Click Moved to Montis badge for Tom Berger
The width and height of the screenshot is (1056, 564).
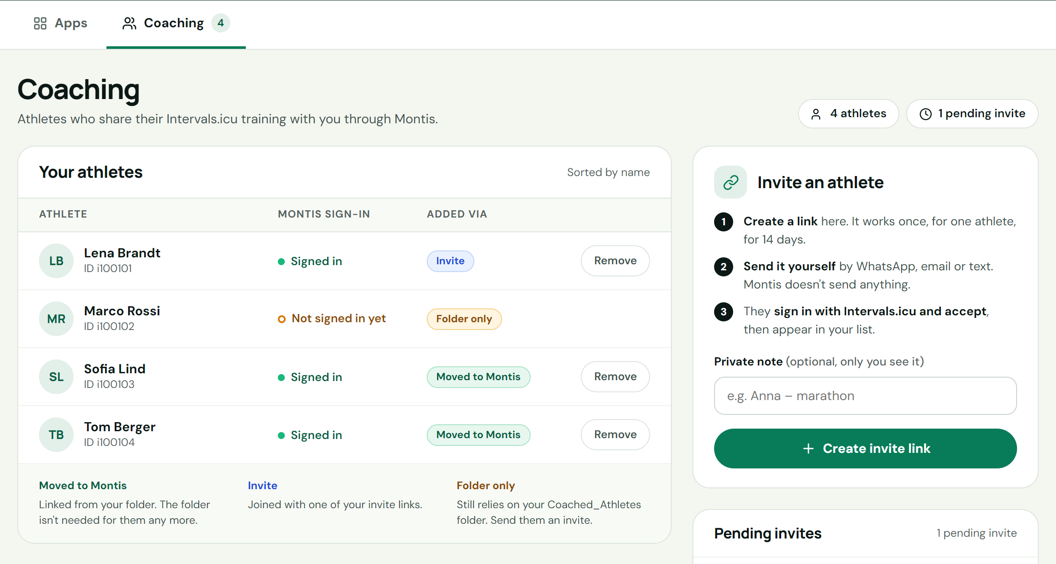[478, 435]
